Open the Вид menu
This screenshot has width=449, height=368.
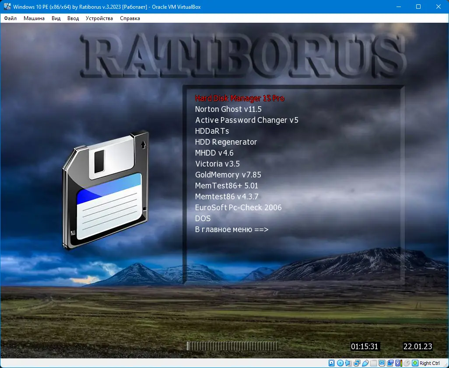[56, 18]
